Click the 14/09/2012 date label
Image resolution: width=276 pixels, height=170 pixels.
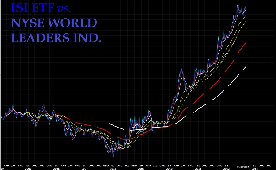(x=242, y=167)
